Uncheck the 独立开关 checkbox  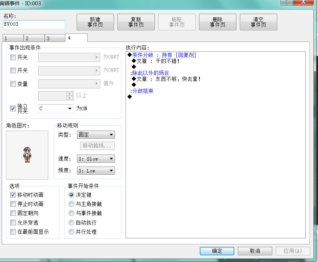pos(13,108)
